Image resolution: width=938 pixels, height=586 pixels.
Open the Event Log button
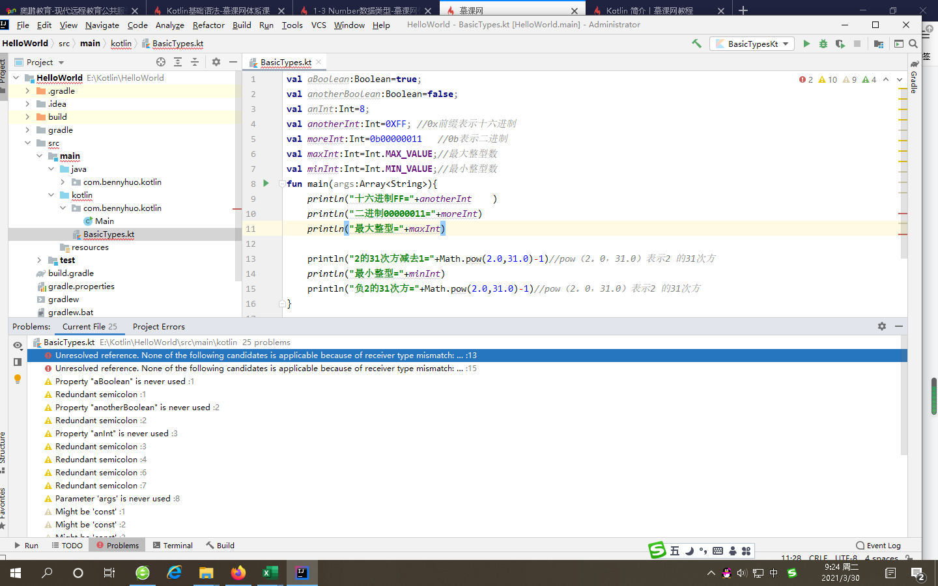879,546
